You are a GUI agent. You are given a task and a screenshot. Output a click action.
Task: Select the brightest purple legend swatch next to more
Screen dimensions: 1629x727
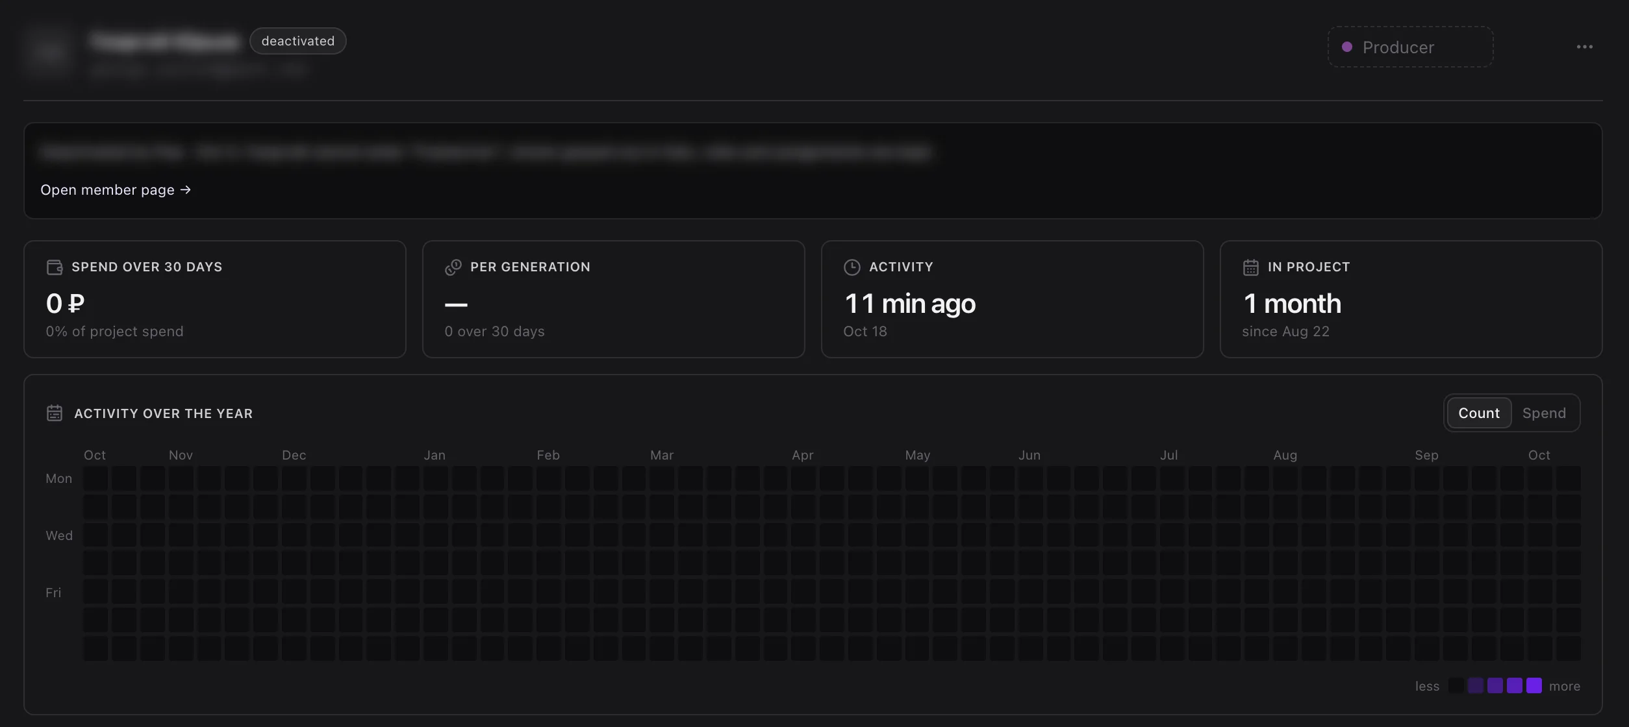(1534, 685)
